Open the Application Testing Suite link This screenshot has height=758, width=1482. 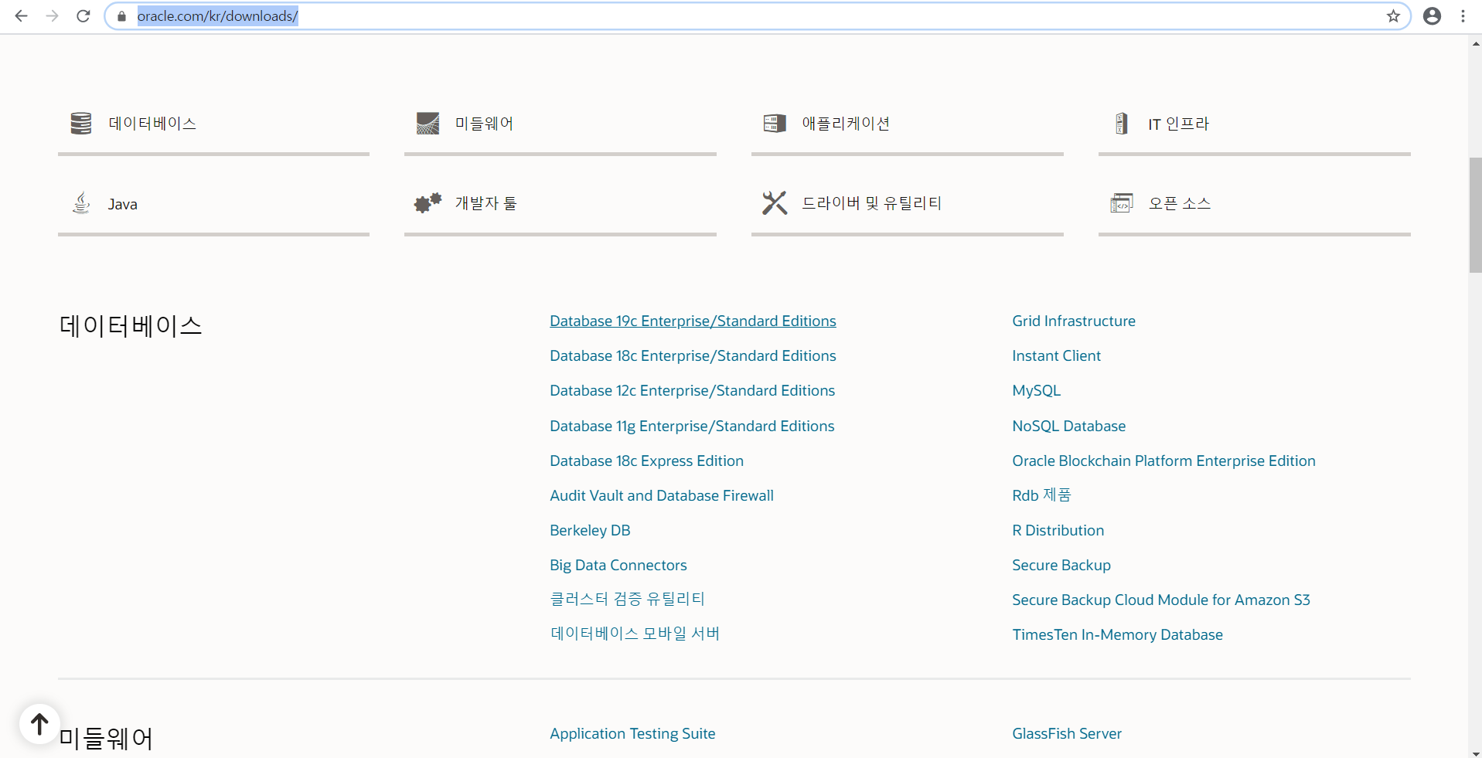[x=632, y=733]
